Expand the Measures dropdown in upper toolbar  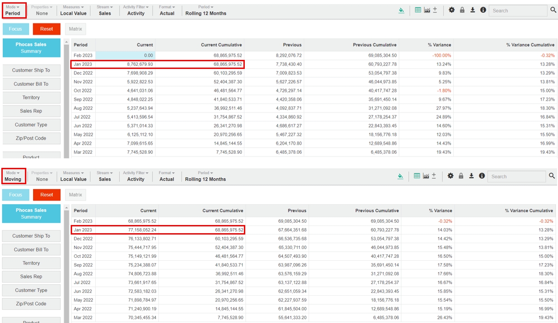pyautogui.click(x=73, y=10)
